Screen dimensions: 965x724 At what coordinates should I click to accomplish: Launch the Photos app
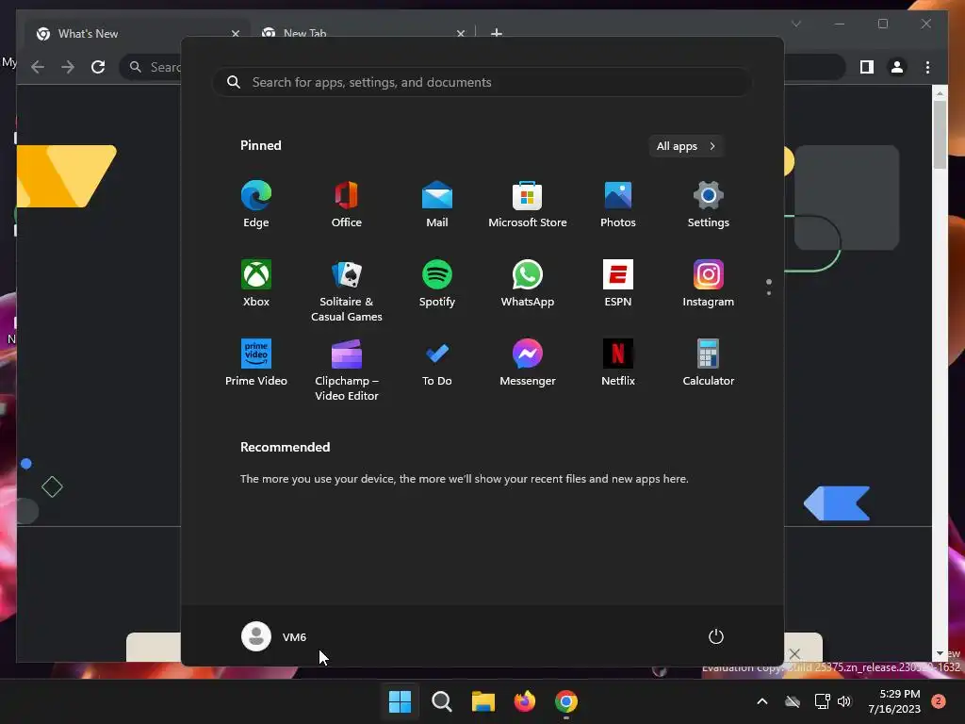pos(618,205)
